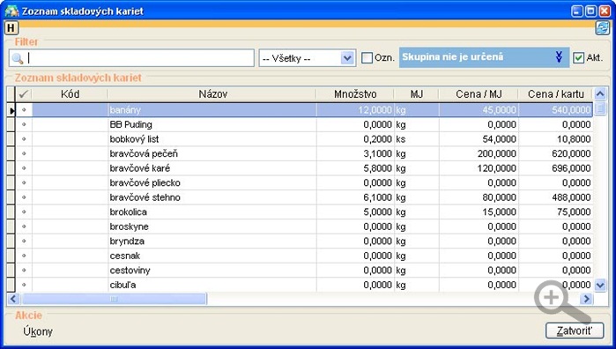Click the row marker dot for brokolica
Screen dimensions: 616x349
24,212
